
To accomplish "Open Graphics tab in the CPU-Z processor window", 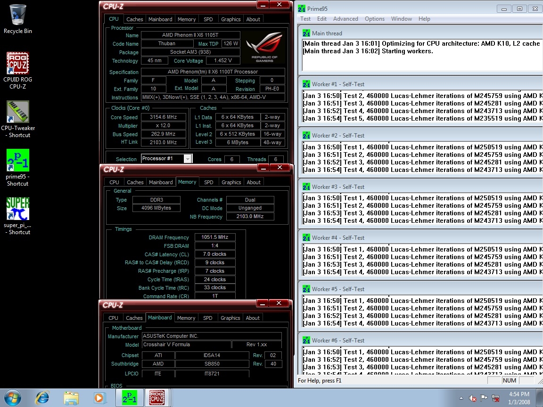I will click(230, 19).
